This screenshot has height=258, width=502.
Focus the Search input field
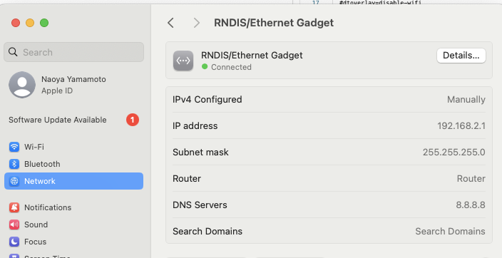(73, 52)
